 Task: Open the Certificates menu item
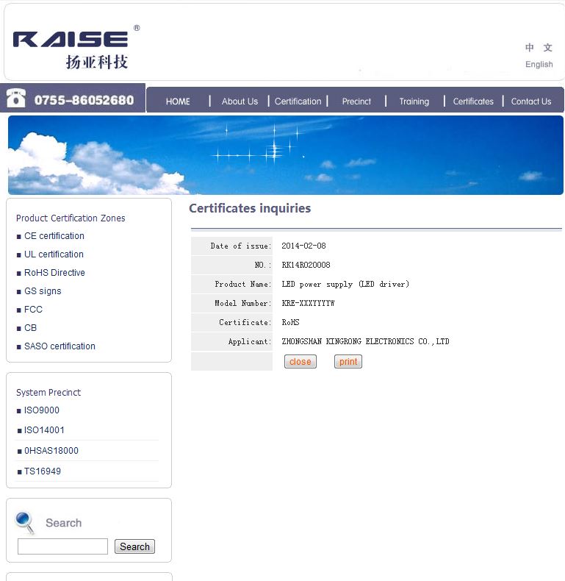pyautogui.click(x=473, y=101)
